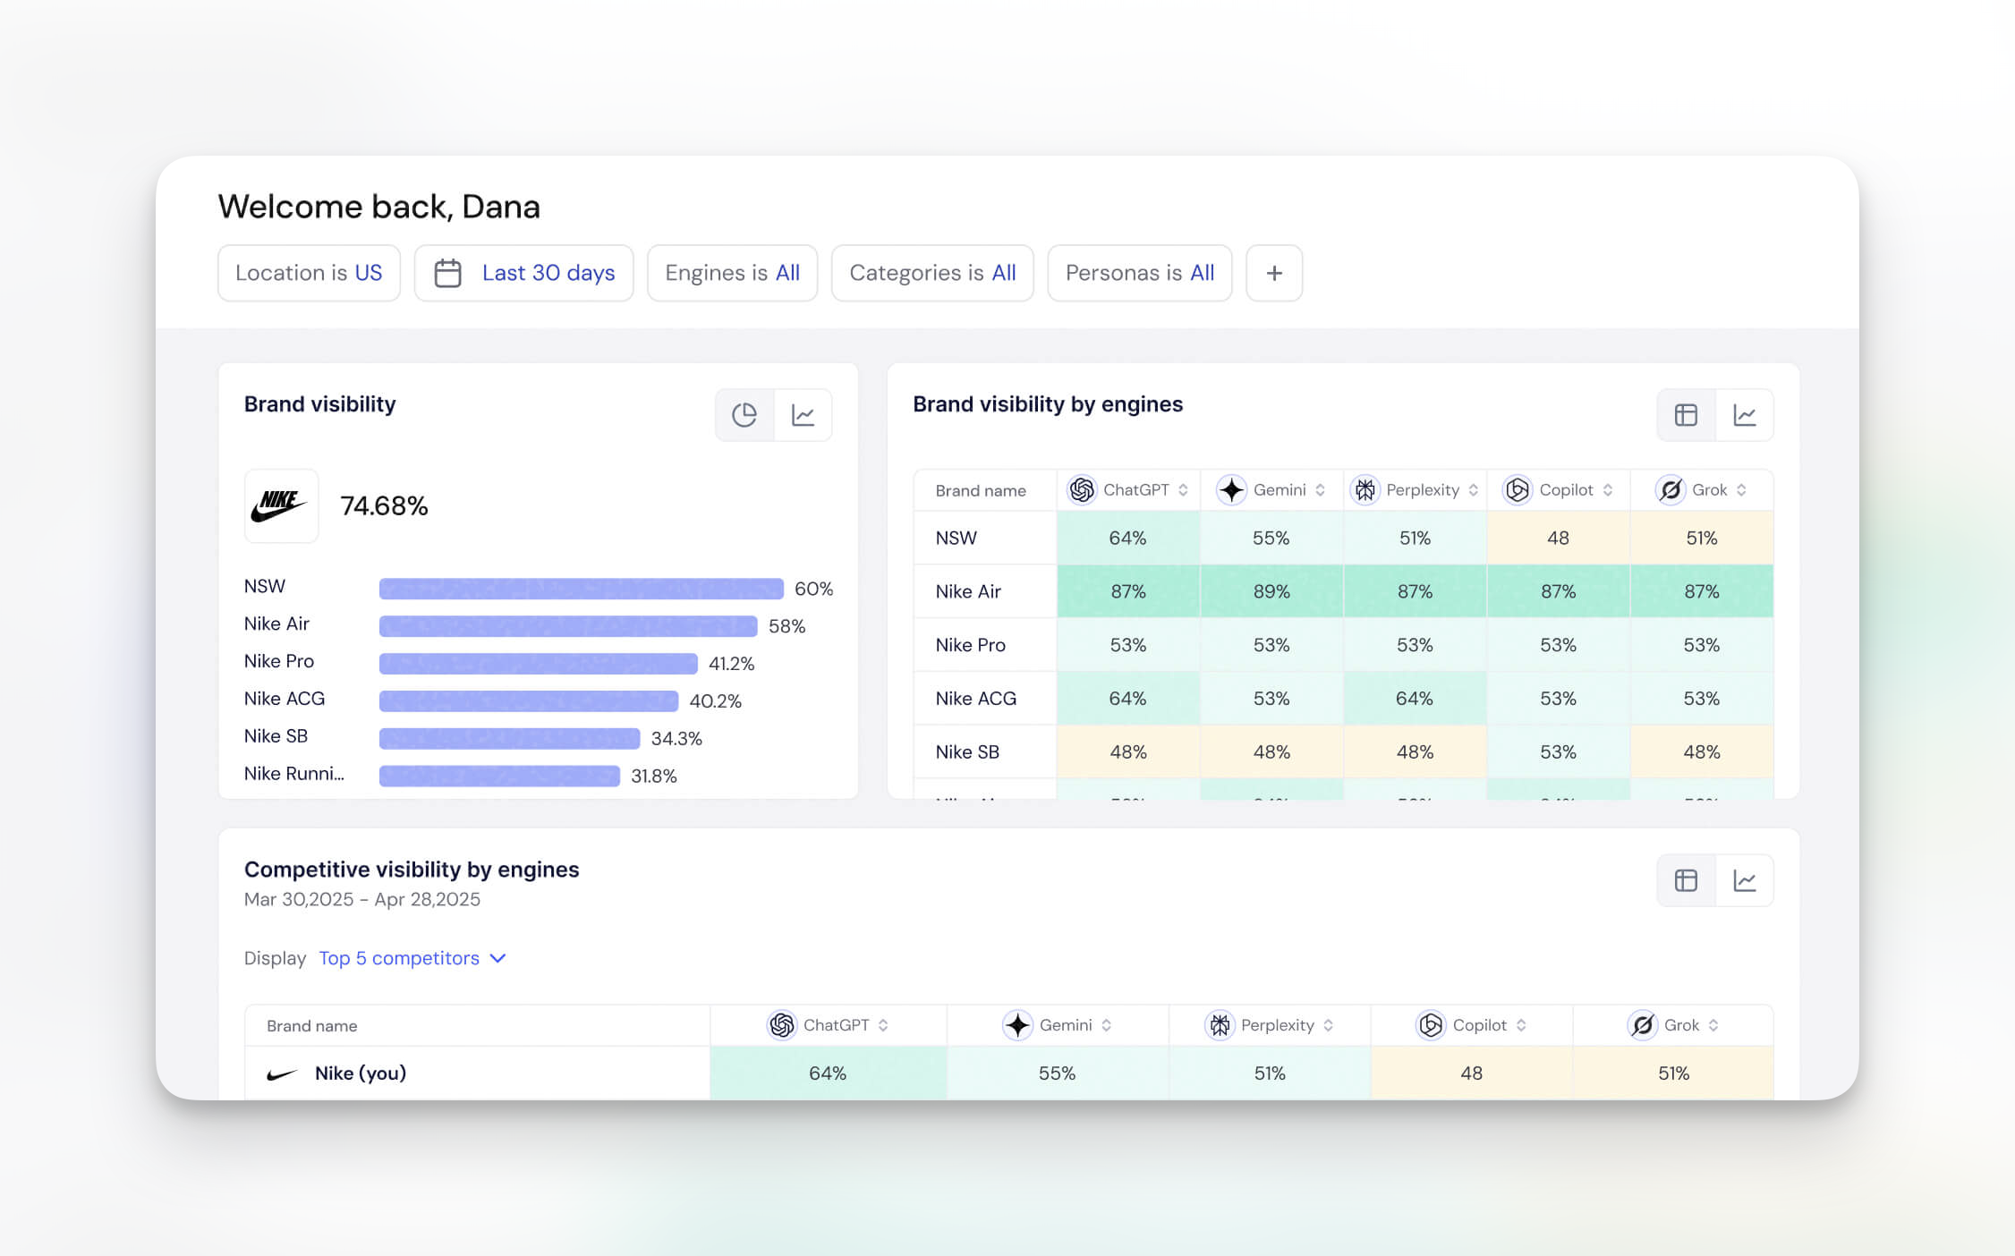
Task: Click the 74.68% overall visibility value
Action: point(384,506)
